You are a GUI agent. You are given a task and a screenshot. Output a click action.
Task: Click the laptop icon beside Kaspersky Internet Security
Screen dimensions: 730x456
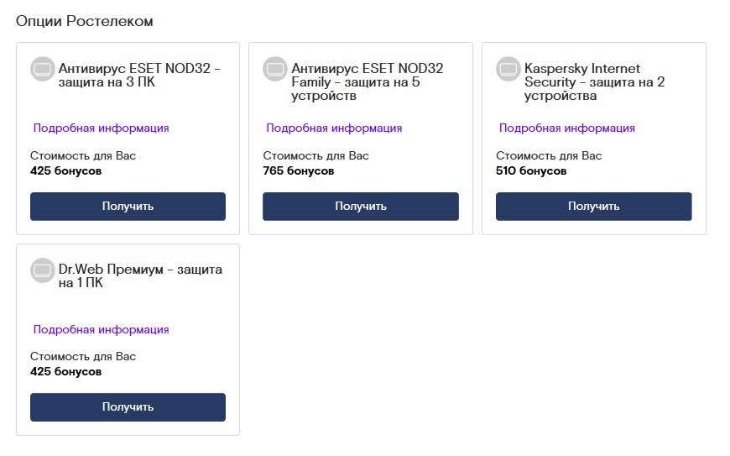click(508, 69)
